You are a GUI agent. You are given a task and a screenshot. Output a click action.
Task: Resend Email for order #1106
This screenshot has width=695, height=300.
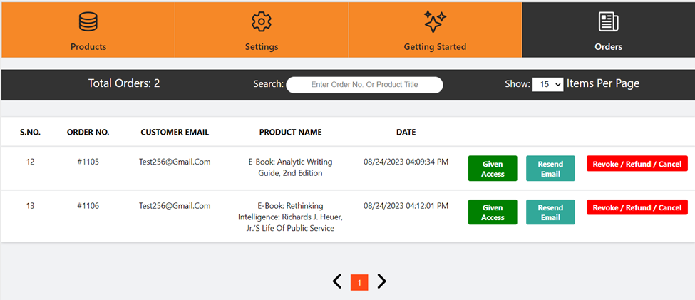pos(550,212)
